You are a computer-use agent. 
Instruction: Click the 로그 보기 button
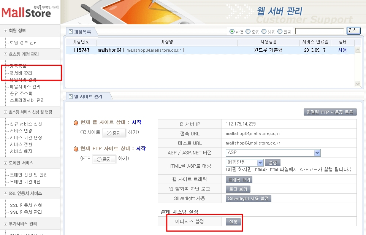click(238, 189)
